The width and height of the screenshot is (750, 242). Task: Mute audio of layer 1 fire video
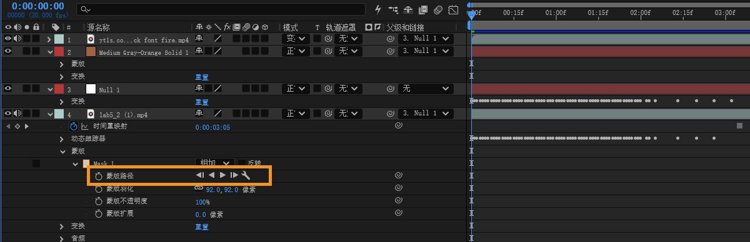pos(17,39)
